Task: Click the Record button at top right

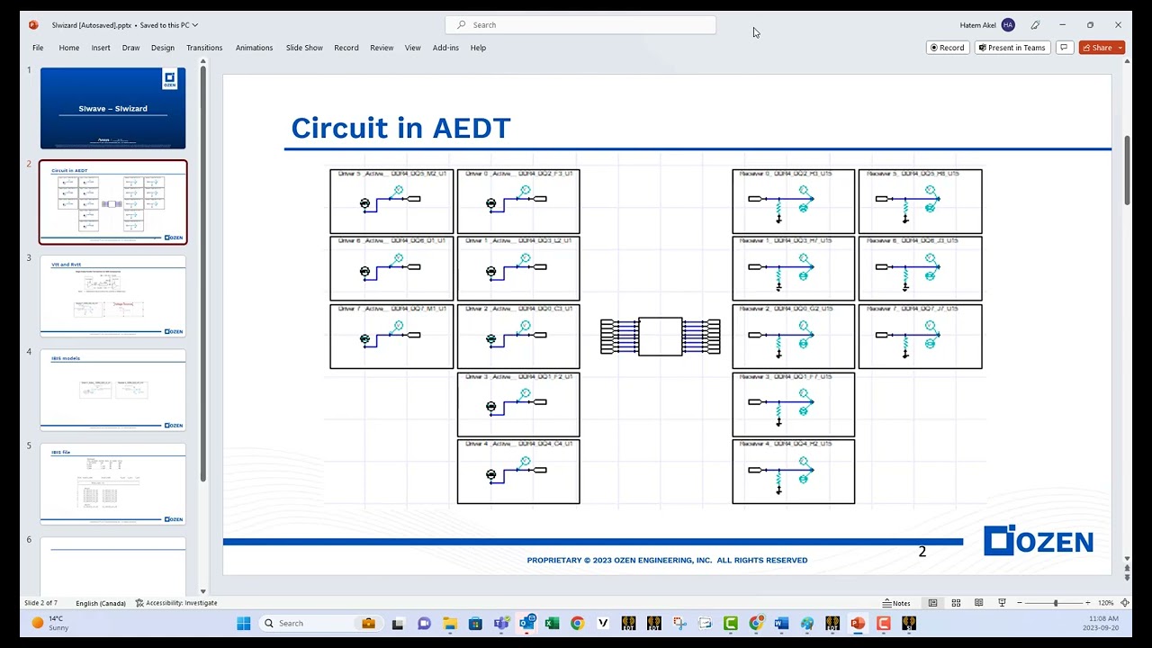Action: (x=948, y=48)
